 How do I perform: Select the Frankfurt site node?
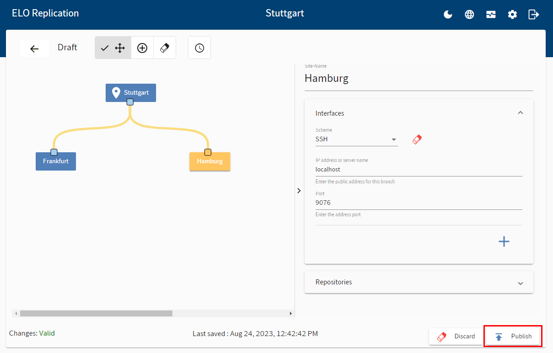[x=56, y=161]
